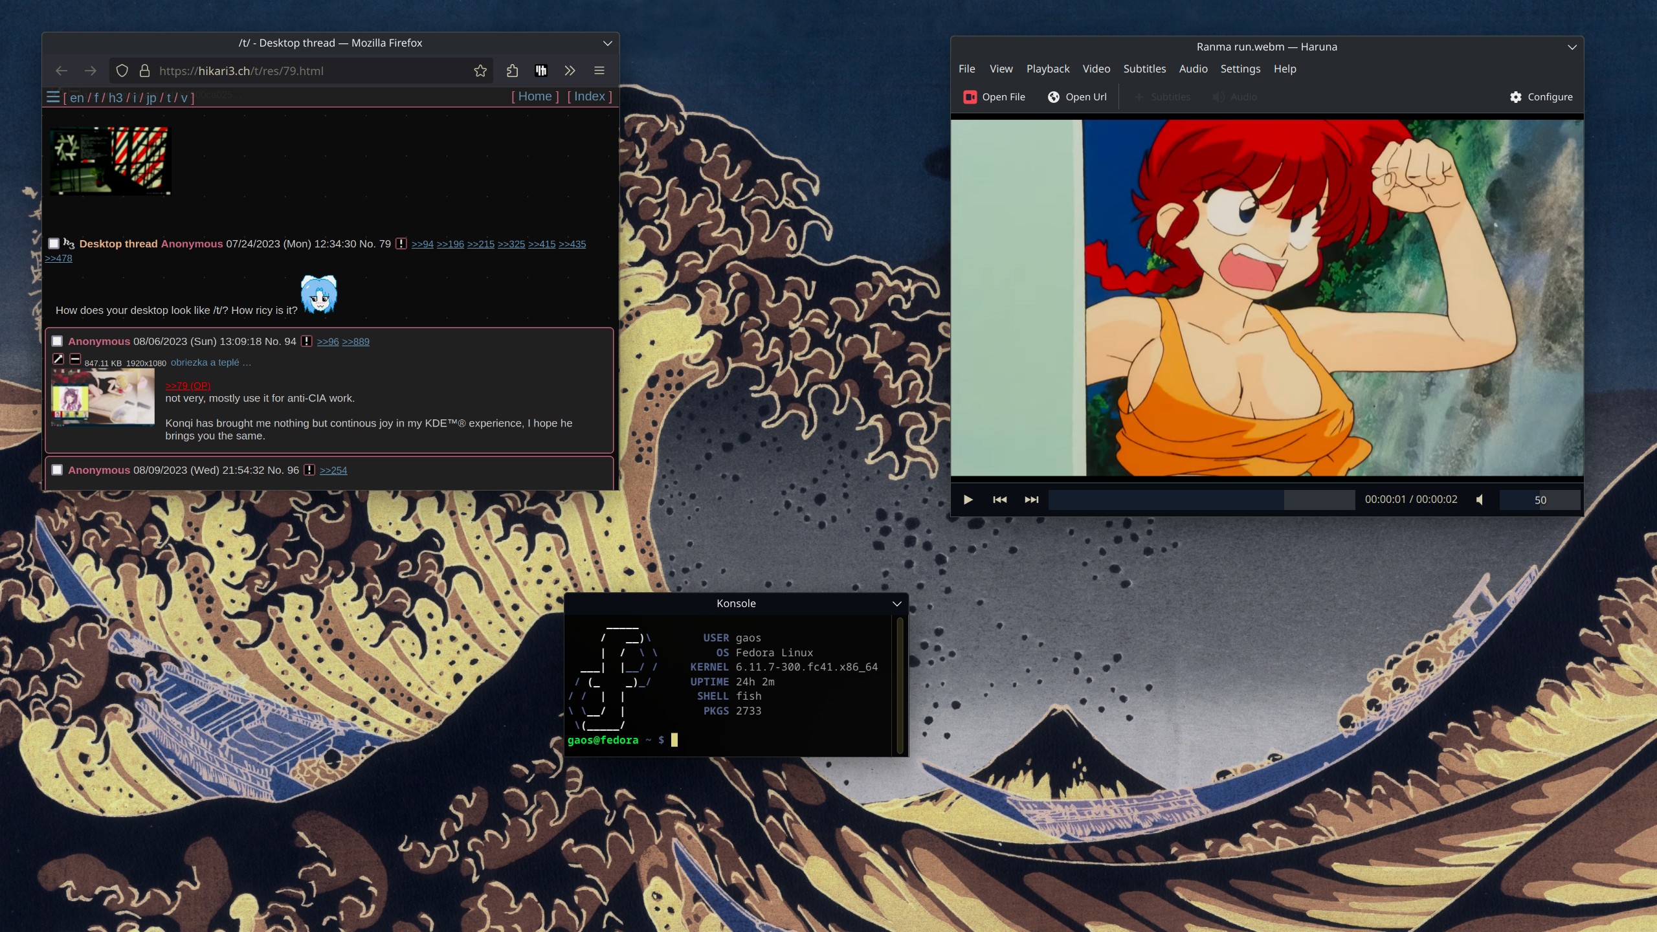Viewport: 1657px width, 932px height.
Task: Skip to next file in Haruna
Action: click(1031, 500)
